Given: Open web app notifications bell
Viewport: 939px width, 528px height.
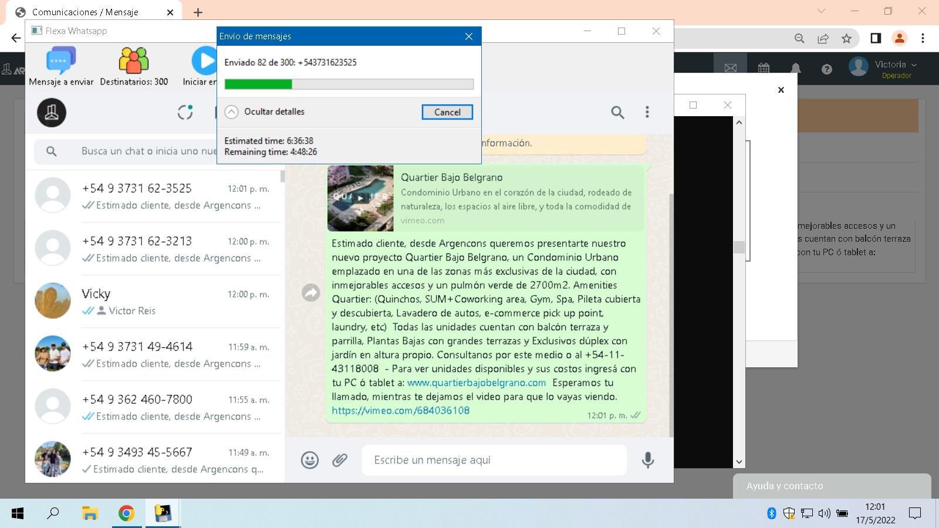Looking at the screenshot, I should [x=795, y=69].
